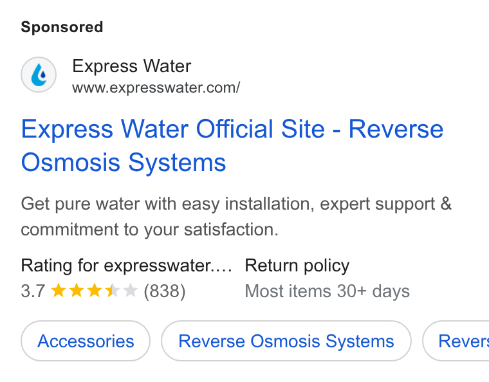Click the 3.7 rating number
The height and width of the screenshot is (382, 489).
pyautogui.click(x=33, y=291)
